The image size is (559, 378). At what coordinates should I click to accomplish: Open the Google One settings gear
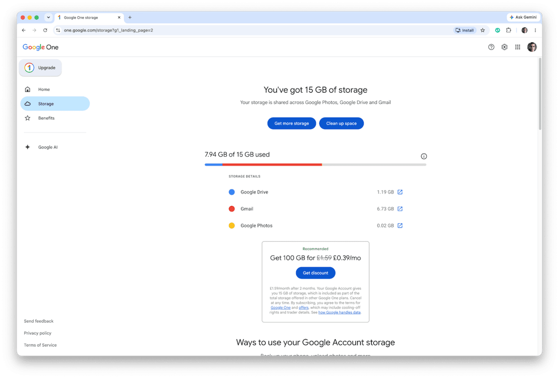[x=504, y=47]
